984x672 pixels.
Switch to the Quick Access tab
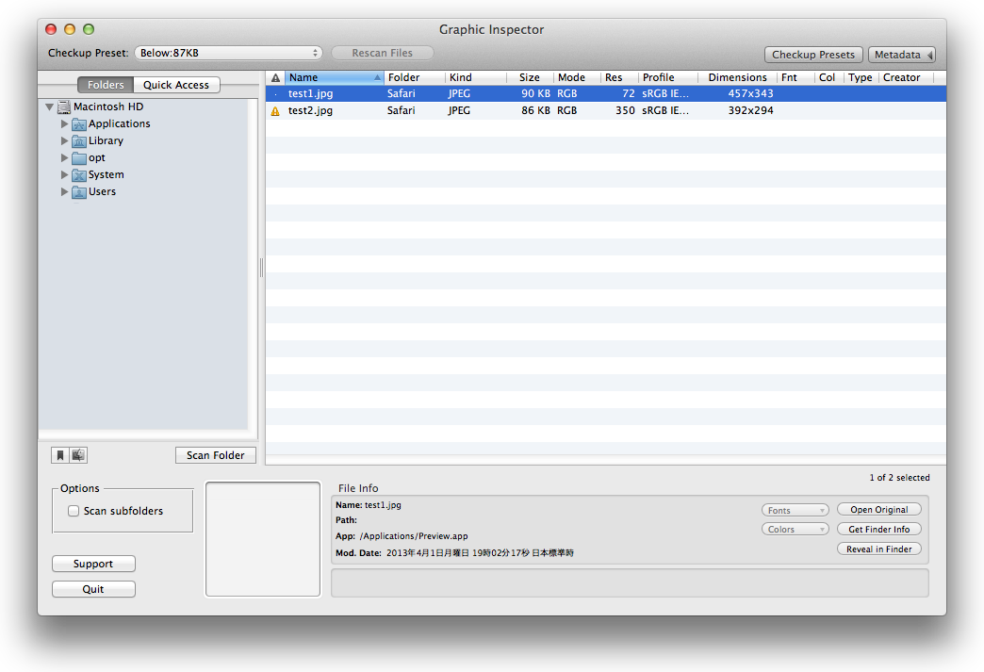point(176,85)
